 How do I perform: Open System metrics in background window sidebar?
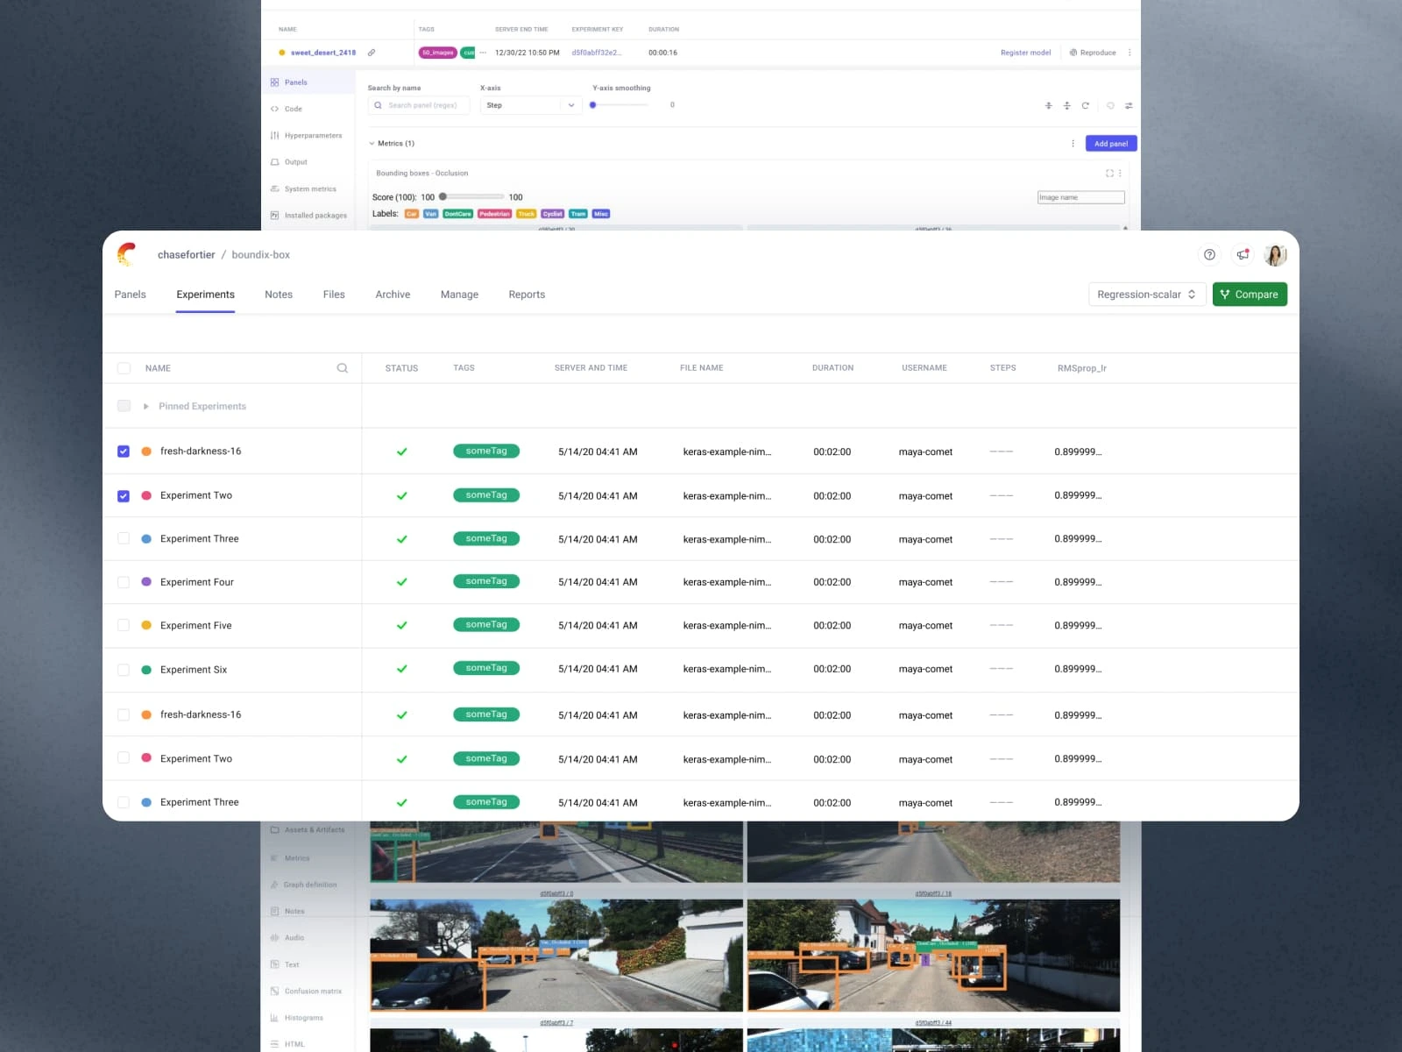click(303, 188)
